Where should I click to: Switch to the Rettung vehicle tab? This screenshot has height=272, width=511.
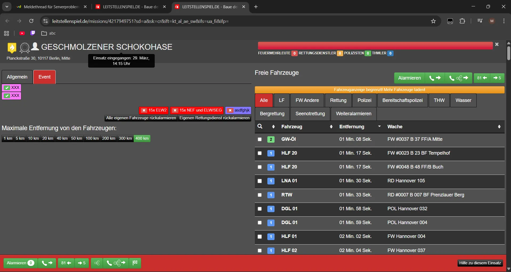click(338, 100)
